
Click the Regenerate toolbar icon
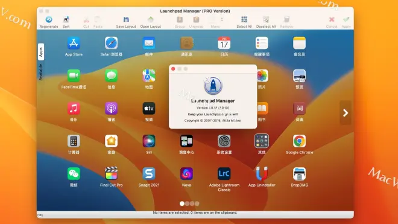[49, 19]
